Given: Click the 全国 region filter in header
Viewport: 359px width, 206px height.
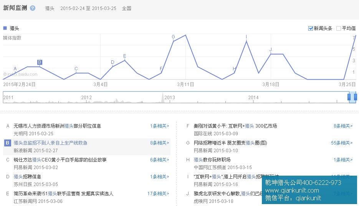Looking at the screenshot, I should click(x=126, y=8).
